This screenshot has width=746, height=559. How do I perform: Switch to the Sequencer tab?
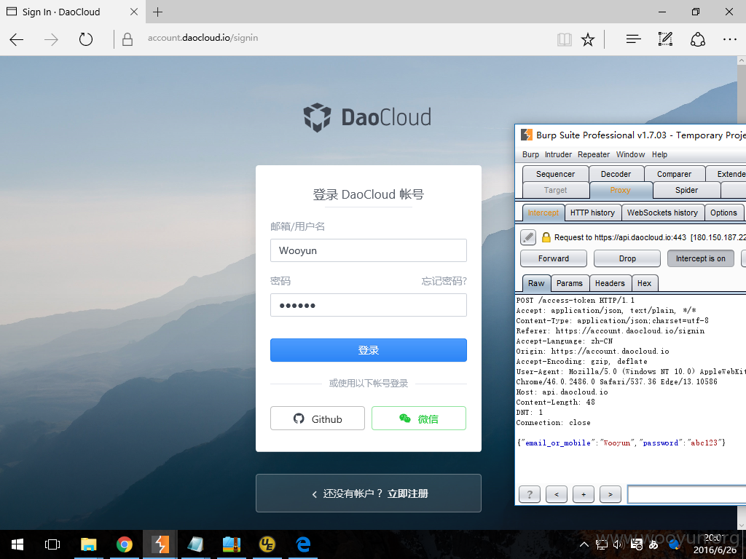[x=555, y=174]
